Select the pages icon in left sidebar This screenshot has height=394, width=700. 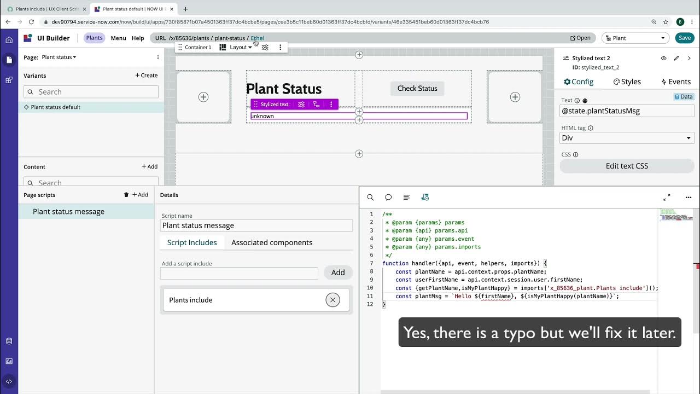pos(9,60)
